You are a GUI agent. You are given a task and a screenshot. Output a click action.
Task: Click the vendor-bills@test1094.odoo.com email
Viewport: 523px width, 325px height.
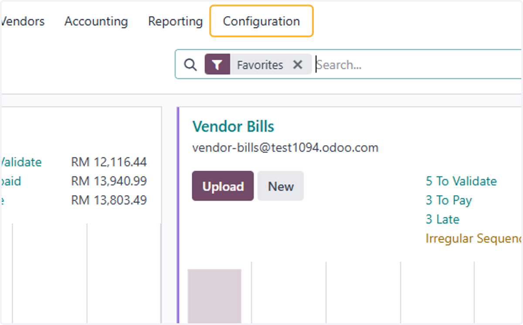(x=285, y=148)
